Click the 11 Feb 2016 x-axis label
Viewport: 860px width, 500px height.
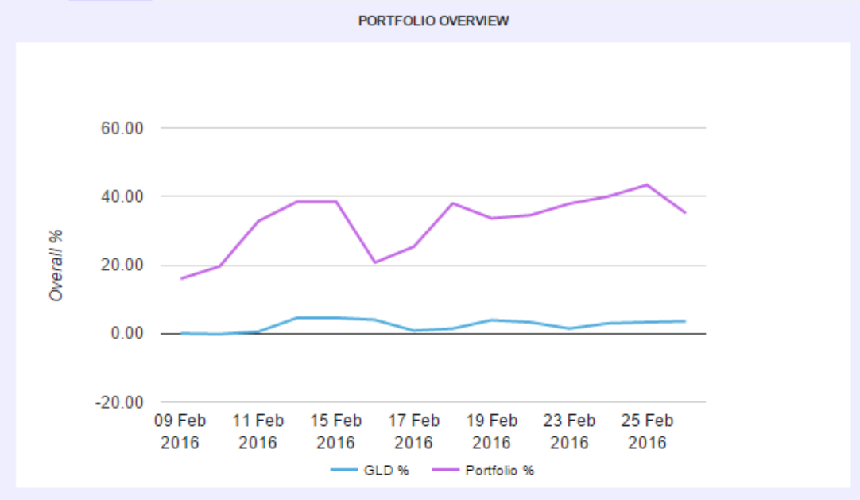pyautogui.click(x=258, y=432)
